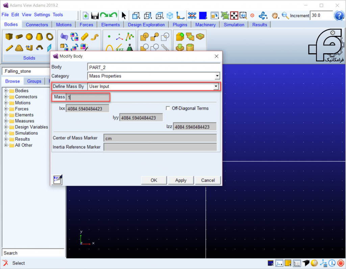The width and height of the screenshot is (346, 269).
Task: Open the Category dropdown
Action: 217,76
